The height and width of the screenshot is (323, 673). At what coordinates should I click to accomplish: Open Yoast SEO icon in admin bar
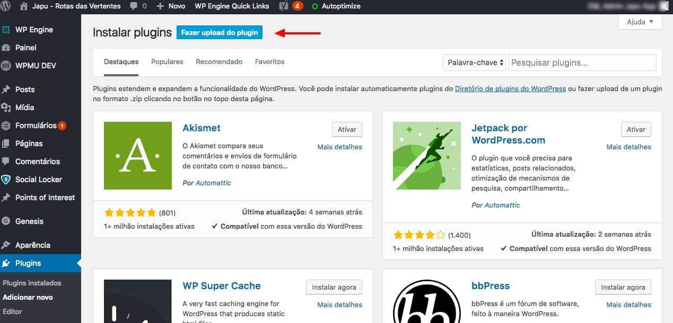point(283,6)
